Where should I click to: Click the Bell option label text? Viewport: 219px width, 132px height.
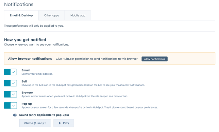pyautogui.click(x=24, y=81)
